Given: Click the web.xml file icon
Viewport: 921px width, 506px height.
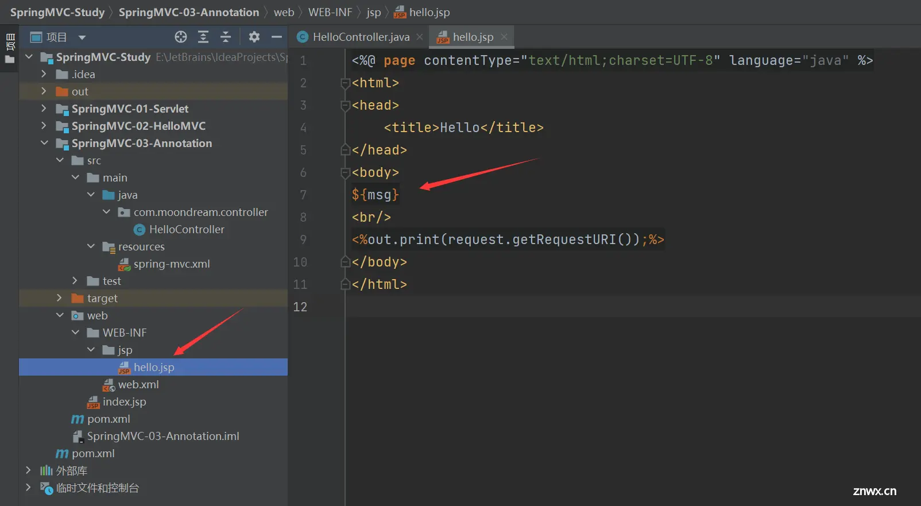Looking at the screenshot, I should pos(109,385).
